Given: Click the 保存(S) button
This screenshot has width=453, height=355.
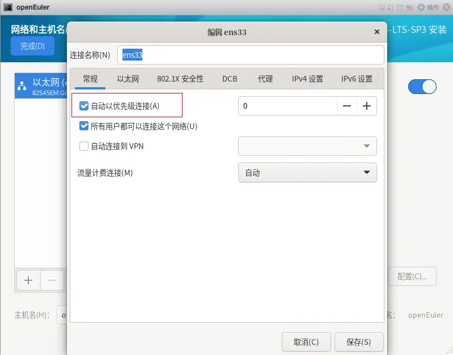Looking at the screenshot, I should click(359, 342).
